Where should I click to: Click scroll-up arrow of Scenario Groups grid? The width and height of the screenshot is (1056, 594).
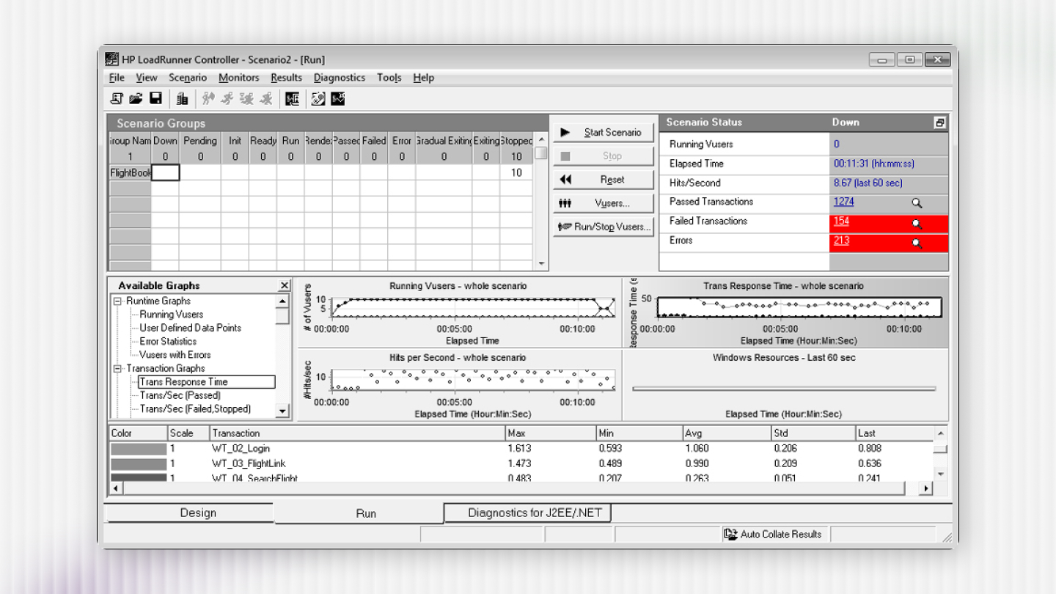(x=541, y=139)
